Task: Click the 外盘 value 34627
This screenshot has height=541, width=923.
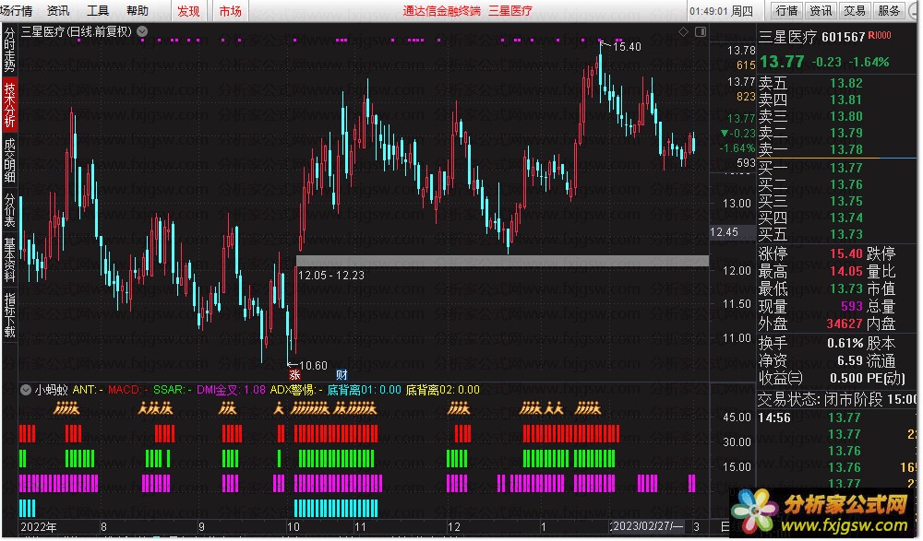Action: coord(845,323)
